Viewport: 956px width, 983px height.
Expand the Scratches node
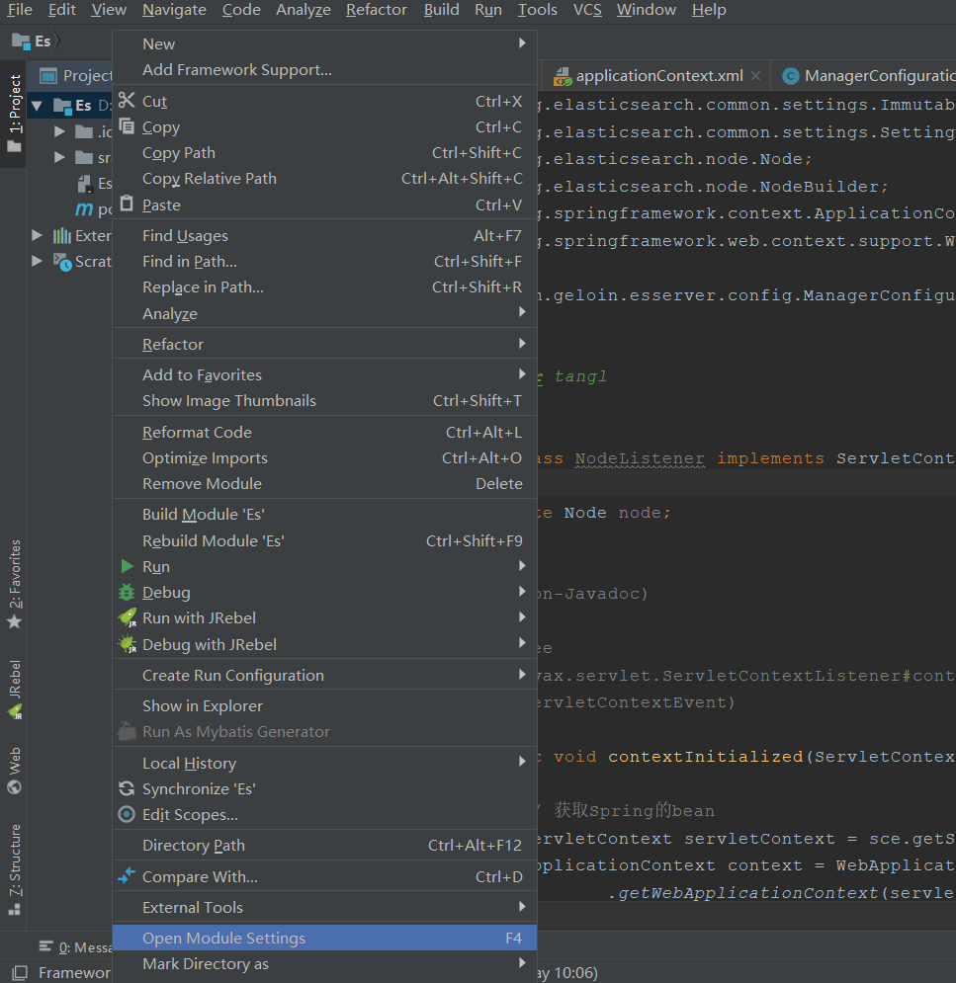(37, 261)
